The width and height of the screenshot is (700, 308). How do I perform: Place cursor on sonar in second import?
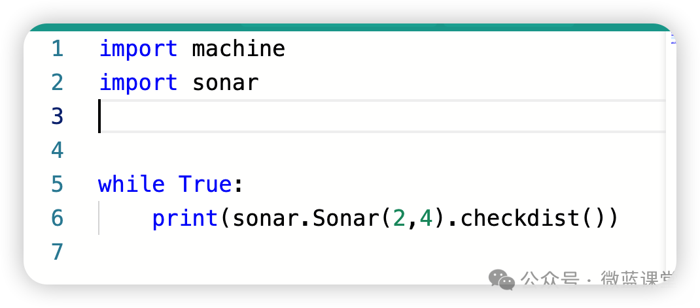click(226, 84)
